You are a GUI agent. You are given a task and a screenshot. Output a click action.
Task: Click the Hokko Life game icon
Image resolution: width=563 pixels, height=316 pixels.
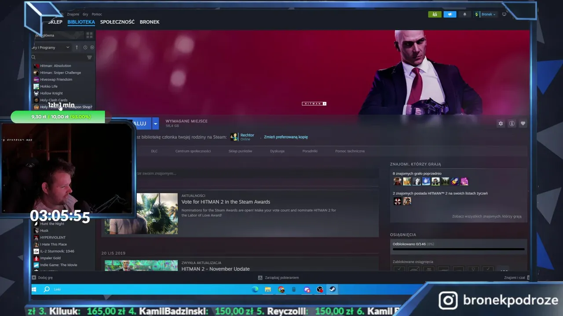point(36,86)
